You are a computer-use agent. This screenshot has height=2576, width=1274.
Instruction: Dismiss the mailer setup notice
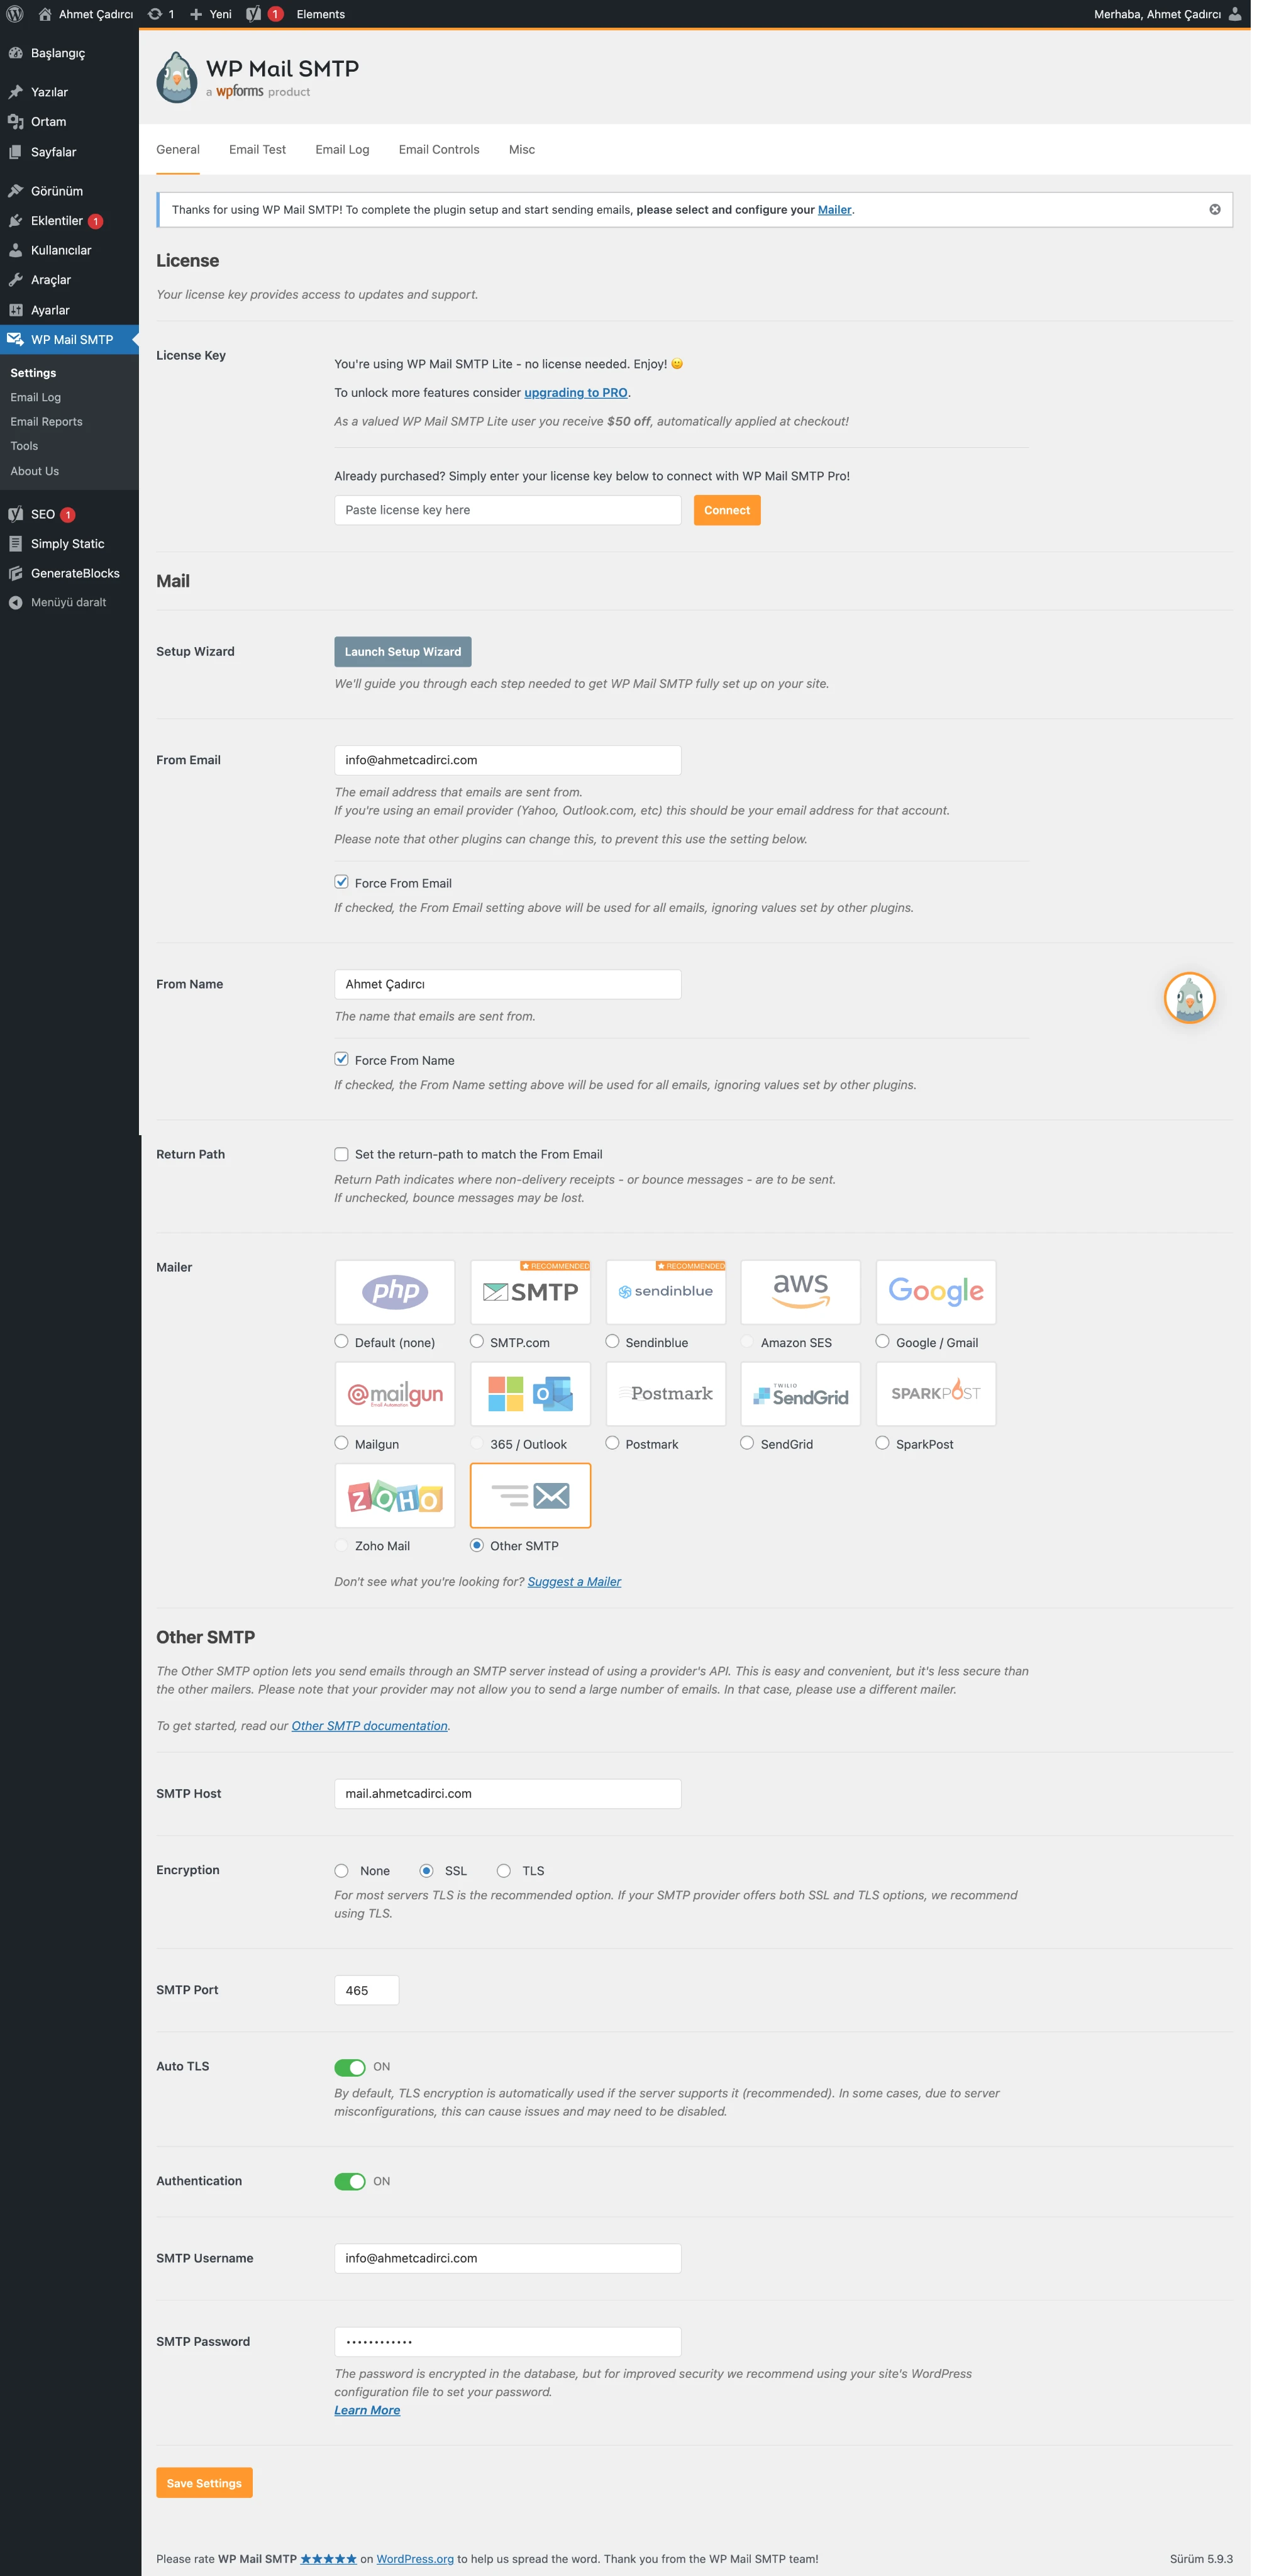click(x=1214, y=209)
